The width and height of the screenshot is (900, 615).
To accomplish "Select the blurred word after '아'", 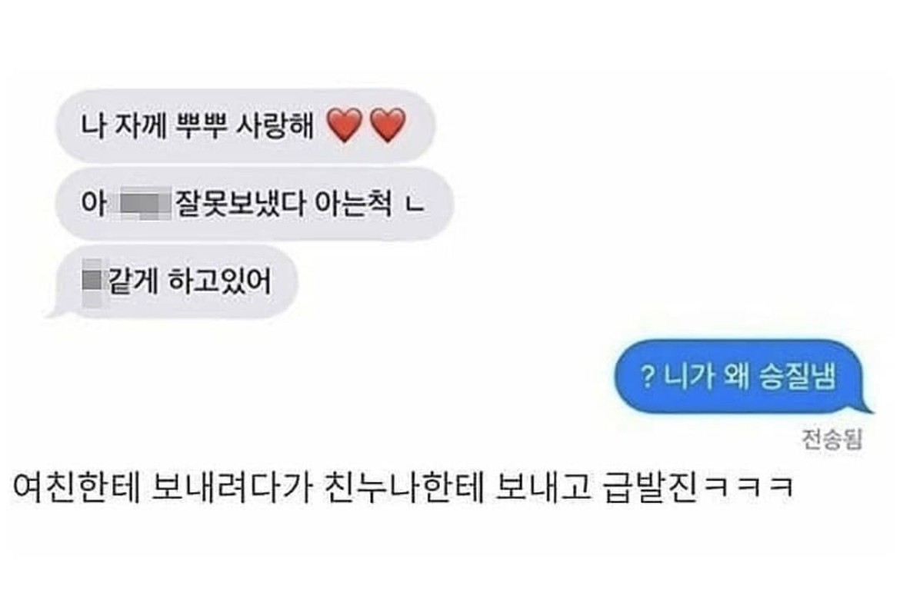I will coord(144,204).
